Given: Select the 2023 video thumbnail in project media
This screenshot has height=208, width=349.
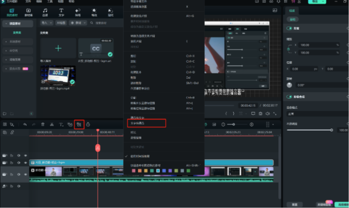Looking at the screenshot, I should click(58, 75).
